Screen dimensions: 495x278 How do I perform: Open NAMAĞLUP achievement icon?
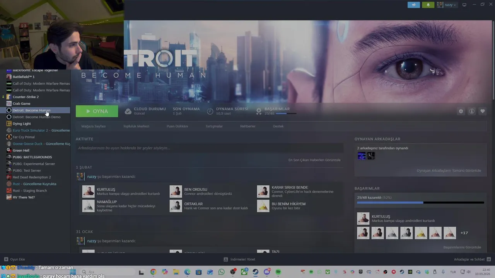(88, 206)
